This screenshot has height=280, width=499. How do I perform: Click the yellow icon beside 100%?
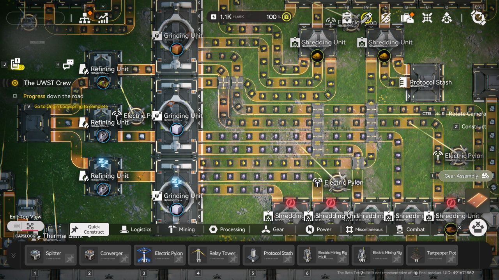click(287, 17)
